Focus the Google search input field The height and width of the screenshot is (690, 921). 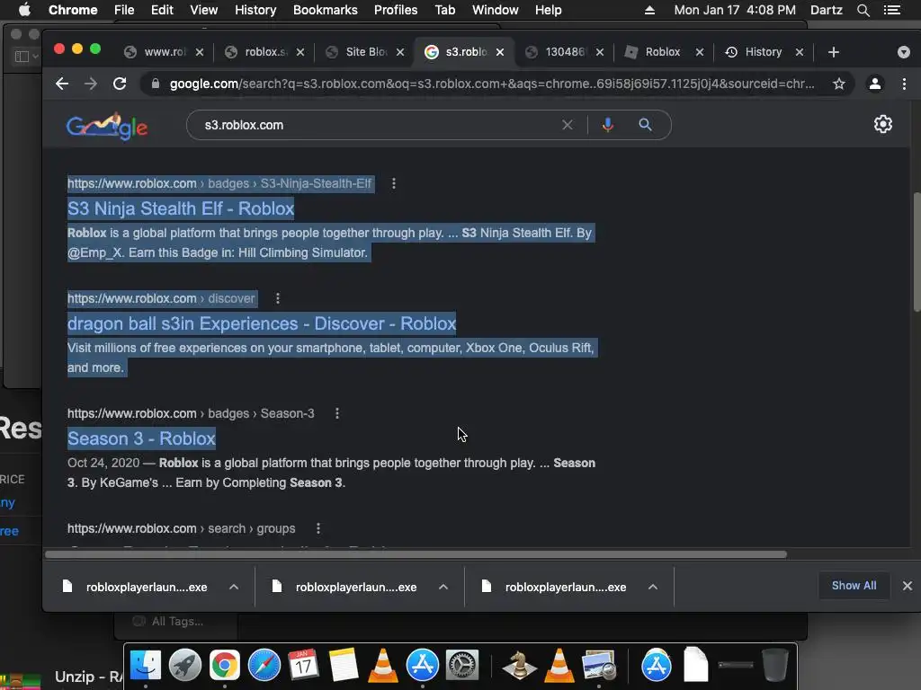click(376, 125)
